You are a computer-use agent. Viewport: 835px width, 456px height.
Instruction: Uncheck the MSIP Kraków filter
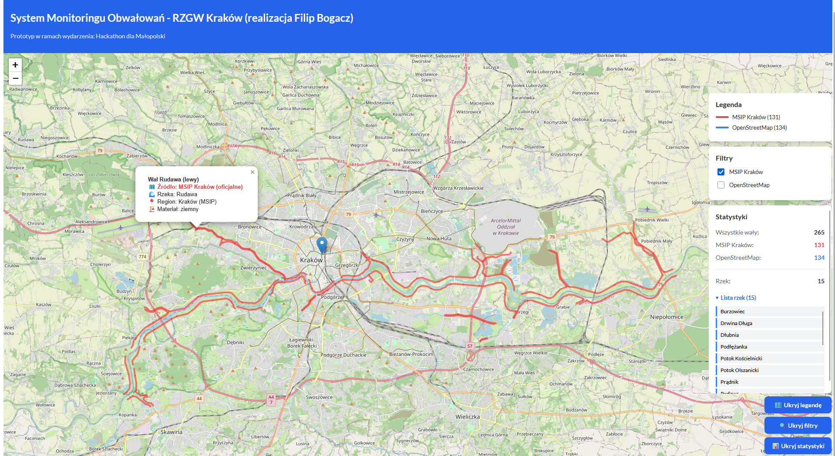(x=721, y=172)
